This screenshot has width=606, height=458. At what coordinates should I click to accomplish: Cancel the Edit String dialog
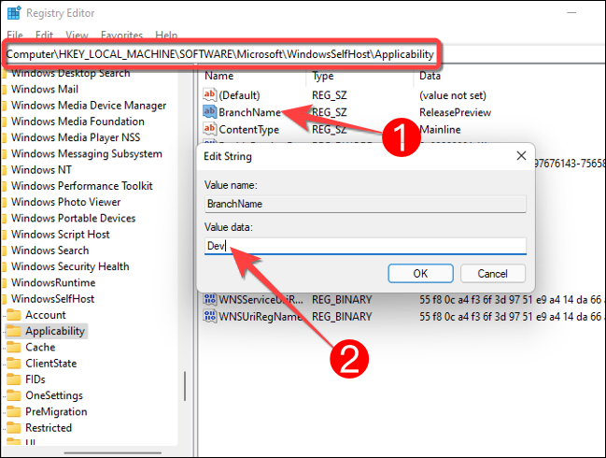(x=492, y=273)
